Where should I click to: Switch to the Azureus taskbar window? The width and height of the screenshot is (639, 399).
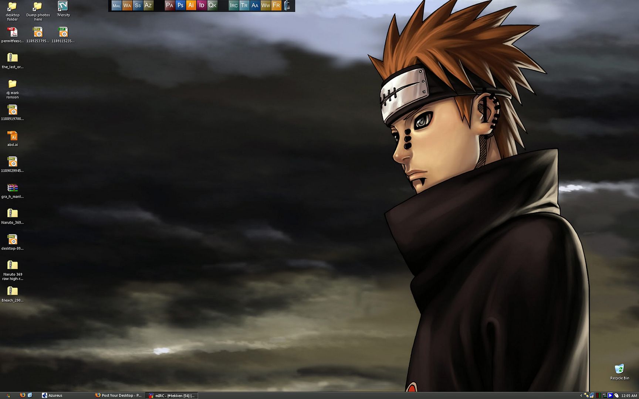click(x=67, y=395)
